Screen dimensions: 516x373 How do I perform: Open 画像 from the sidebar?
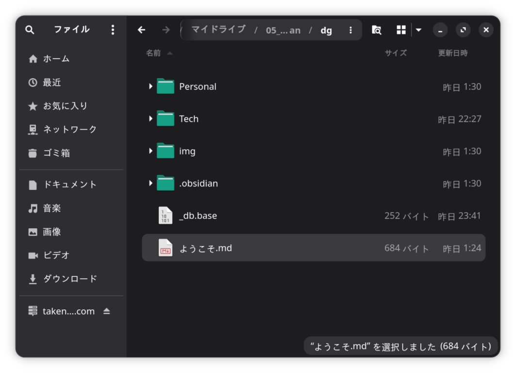[x=53, y=232]
